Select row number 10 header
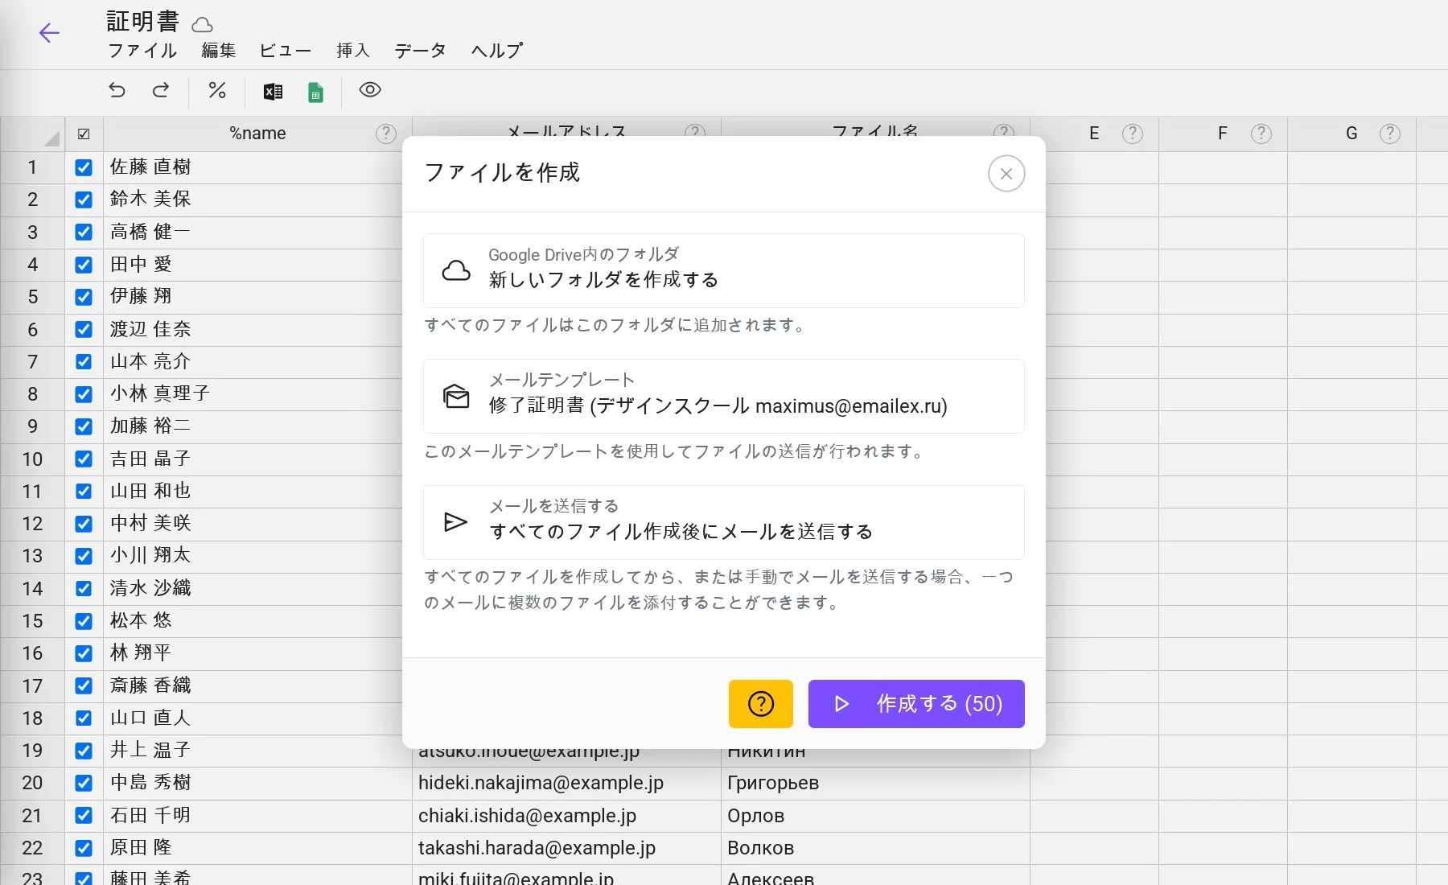The image size is (1448, 885). click(32, 459)
